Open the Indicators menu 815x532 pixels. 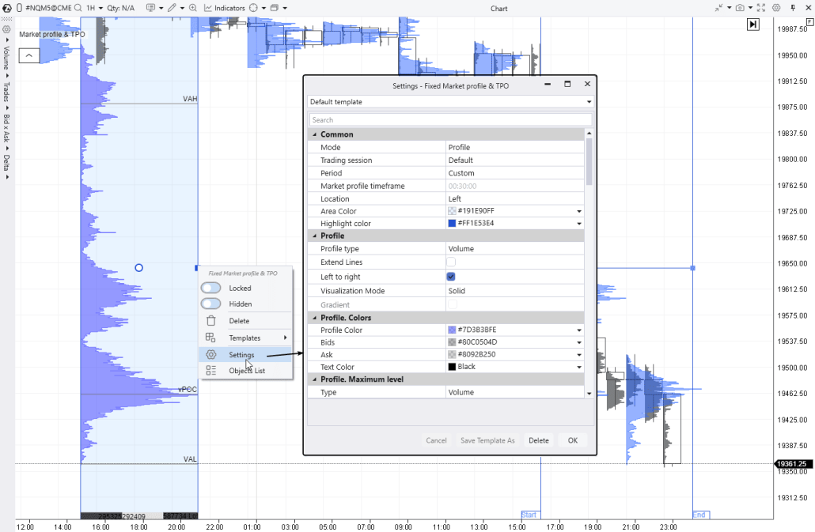tap(225, 8)
